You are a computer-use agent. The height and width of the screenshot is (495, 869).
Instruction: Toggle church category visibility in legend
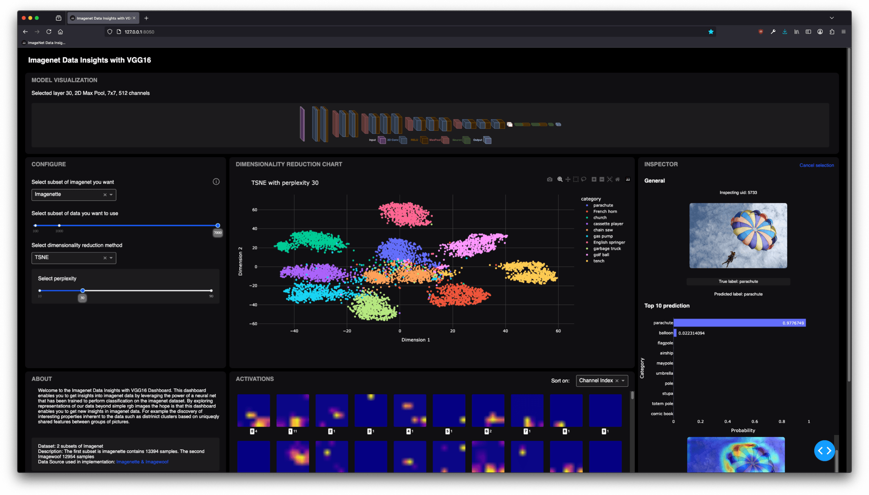point(599,218)
